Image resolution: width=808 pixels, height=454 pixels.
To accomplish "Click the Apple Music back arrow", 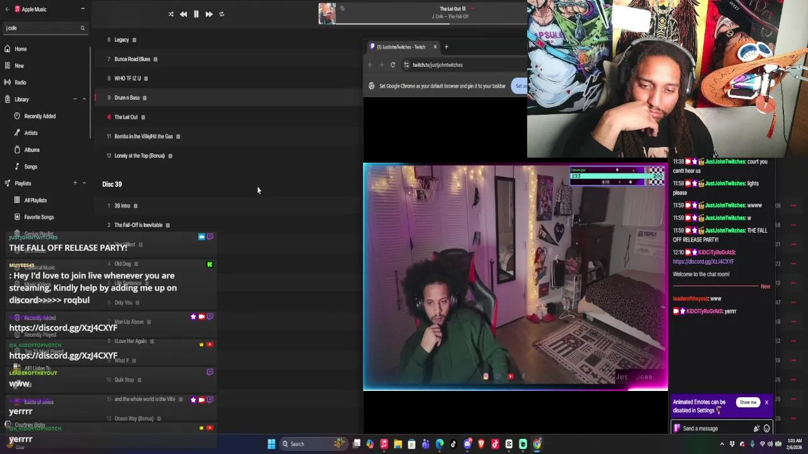I will click(7, 9).
